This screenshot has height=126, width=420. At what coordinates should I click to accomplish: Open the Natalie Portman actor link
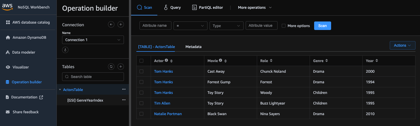point(168,114)
